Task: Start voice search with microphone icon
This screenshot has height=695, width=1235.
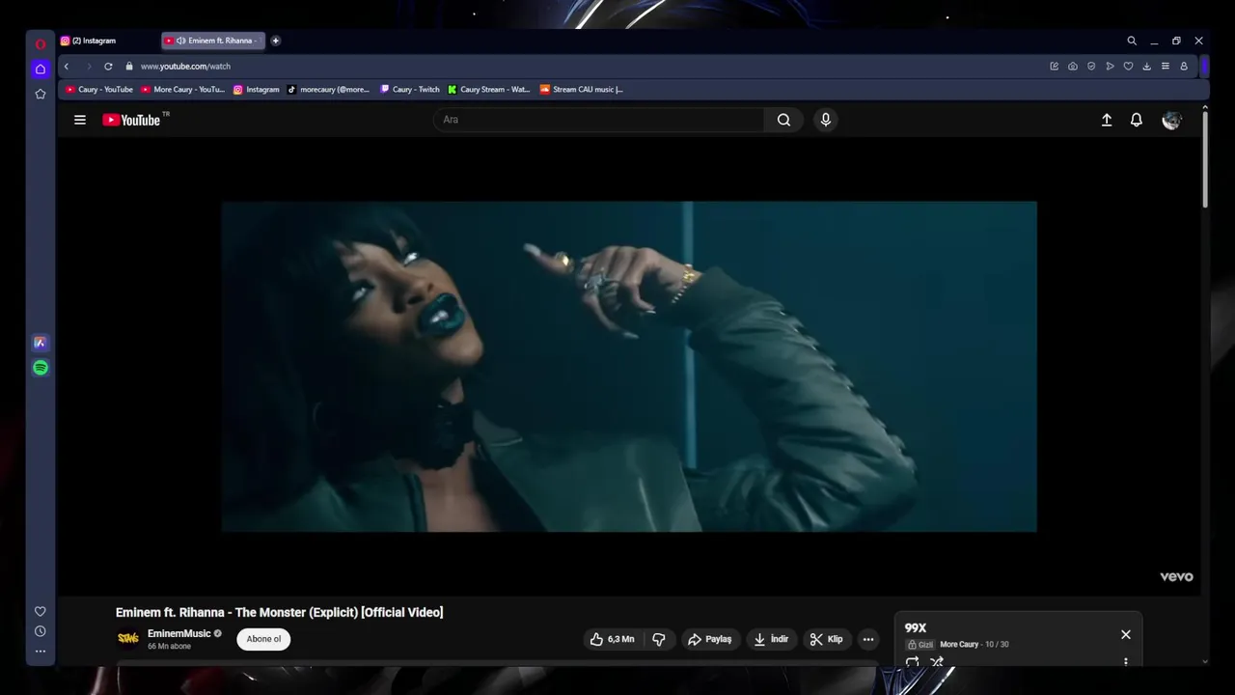Action: pos(825,120)
